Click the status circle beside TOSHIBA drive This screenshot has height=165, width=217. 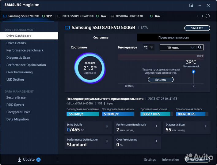151,16
